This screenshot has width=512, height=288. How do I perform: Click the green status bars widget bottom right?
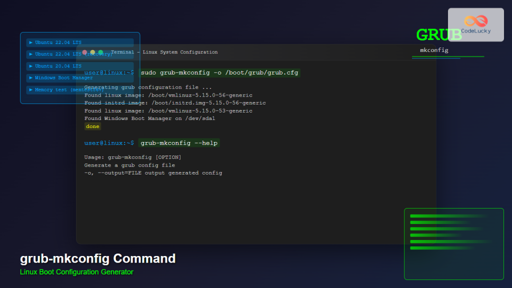pyautogui.click(x=453, y=243)
